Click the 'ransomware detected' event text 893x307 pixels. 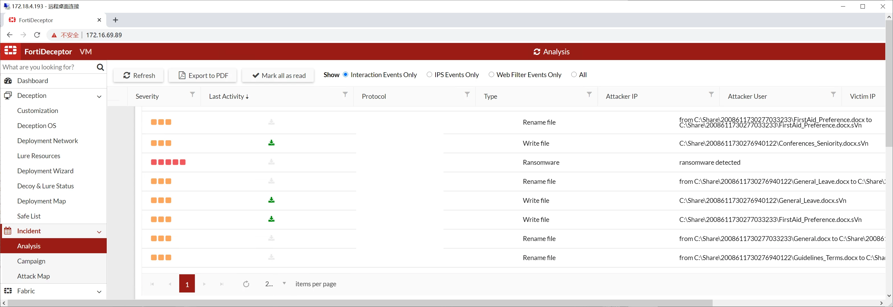click(x=710, y=162)
